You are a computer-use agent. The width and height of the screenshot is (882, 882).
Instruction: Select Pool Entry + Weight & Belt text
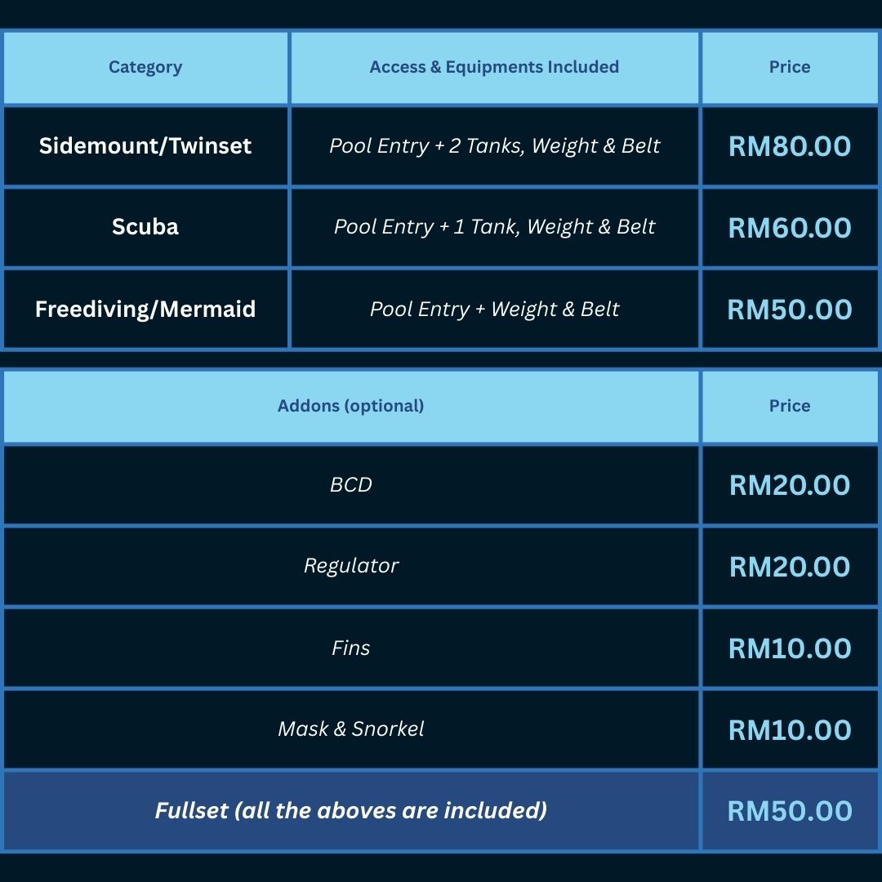pyautogui.click(x=494, y=310)
